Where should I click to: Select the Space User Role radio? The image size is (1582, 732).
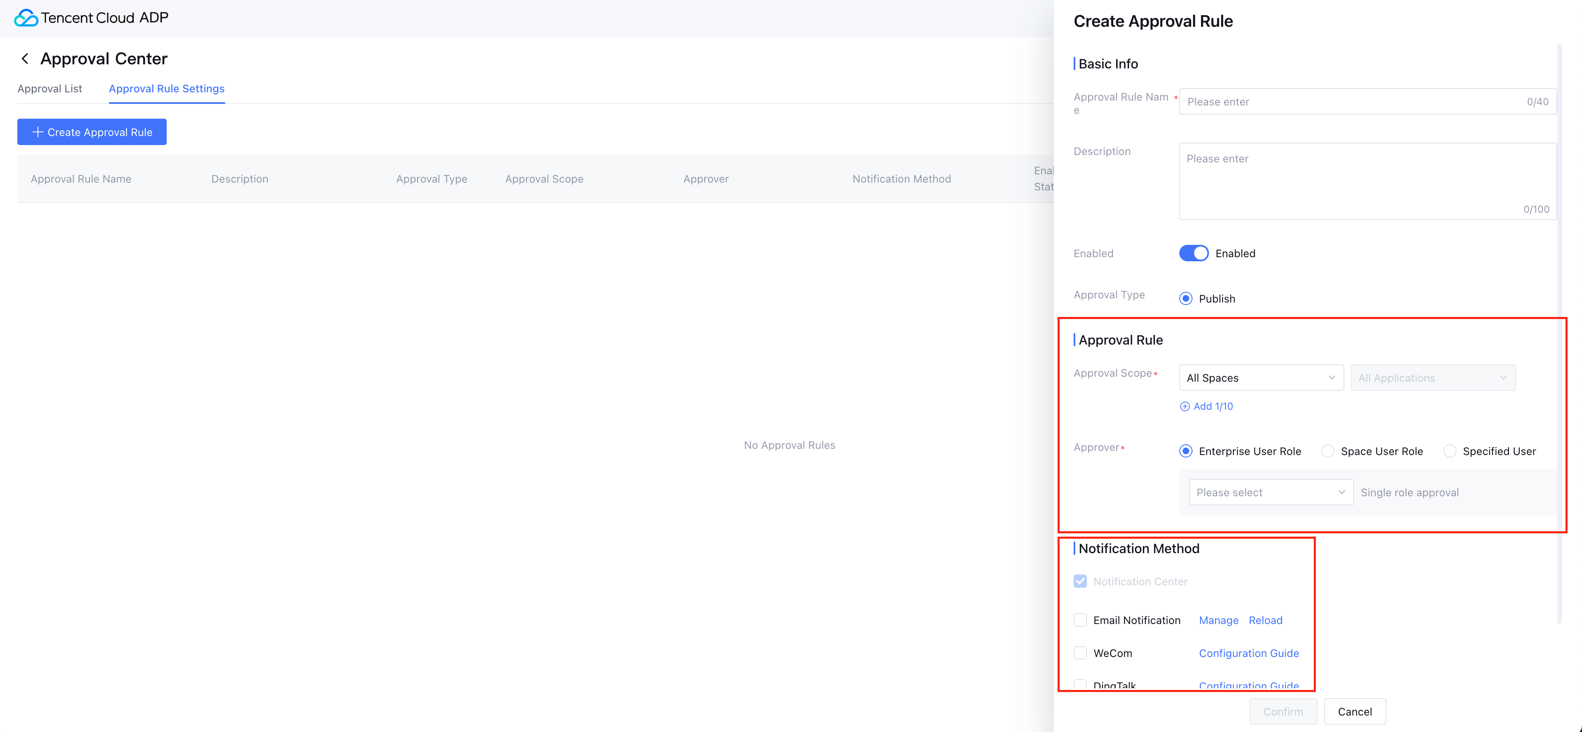1328,451
